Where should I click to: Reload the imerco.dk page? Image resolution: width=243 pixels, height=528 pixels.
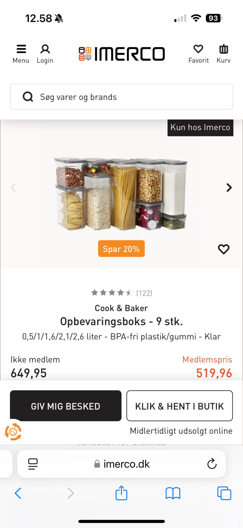(x=212, y=464)
